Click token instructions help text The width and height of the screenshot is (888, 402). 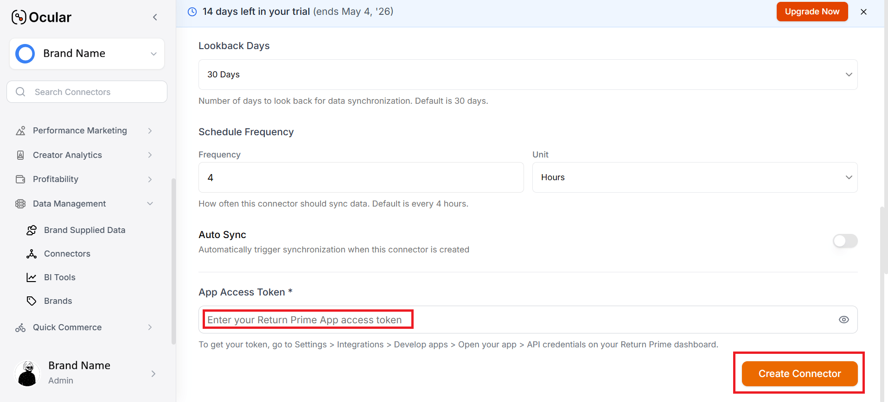tap(458, 345)
